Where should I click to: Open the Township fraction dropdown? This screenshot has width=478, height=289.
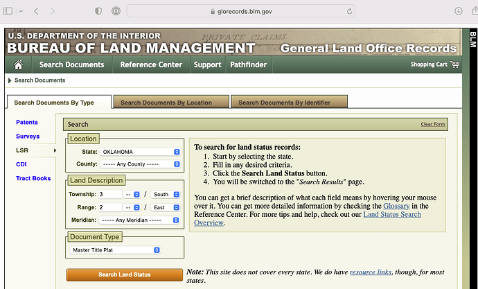(x=132, y=195)
